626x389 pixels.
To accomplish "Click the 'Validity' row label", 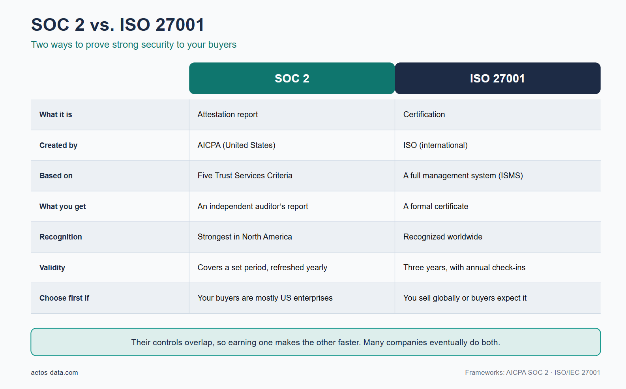I will (x=52, y=267).
